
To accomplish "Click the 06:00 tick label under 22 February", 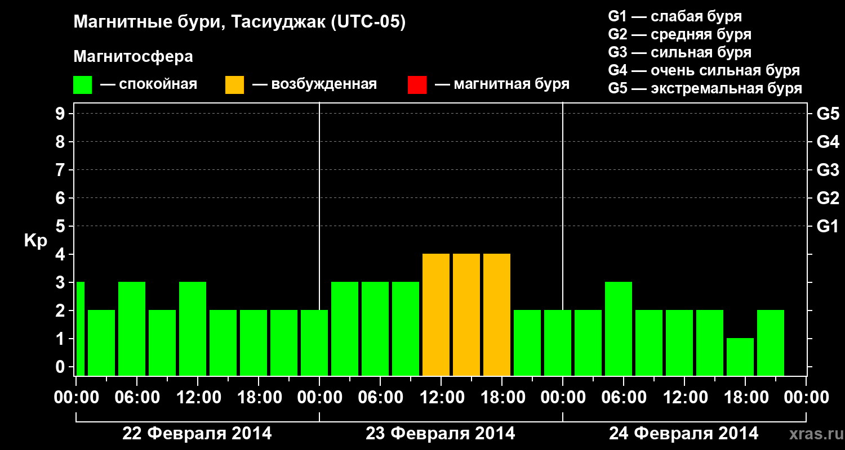I will click(x=137, y=397).
